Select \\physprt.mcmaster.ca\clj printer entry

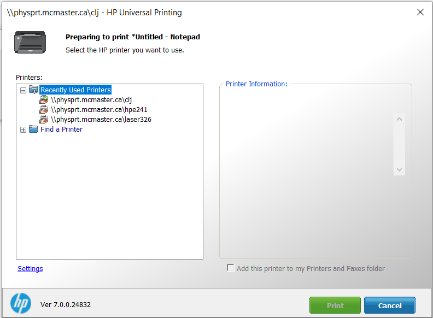pyautogui.click(x=91, y=100)
